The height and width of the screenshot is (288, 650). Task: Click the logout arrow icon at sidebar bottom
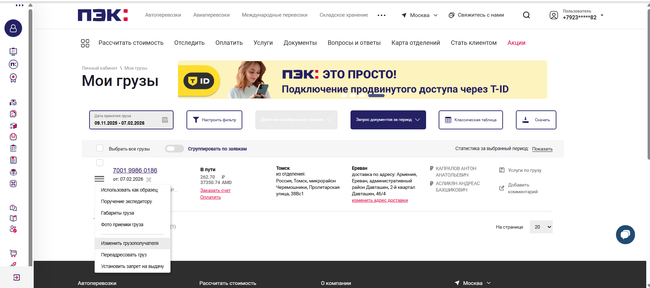click(x=16, y=277)
